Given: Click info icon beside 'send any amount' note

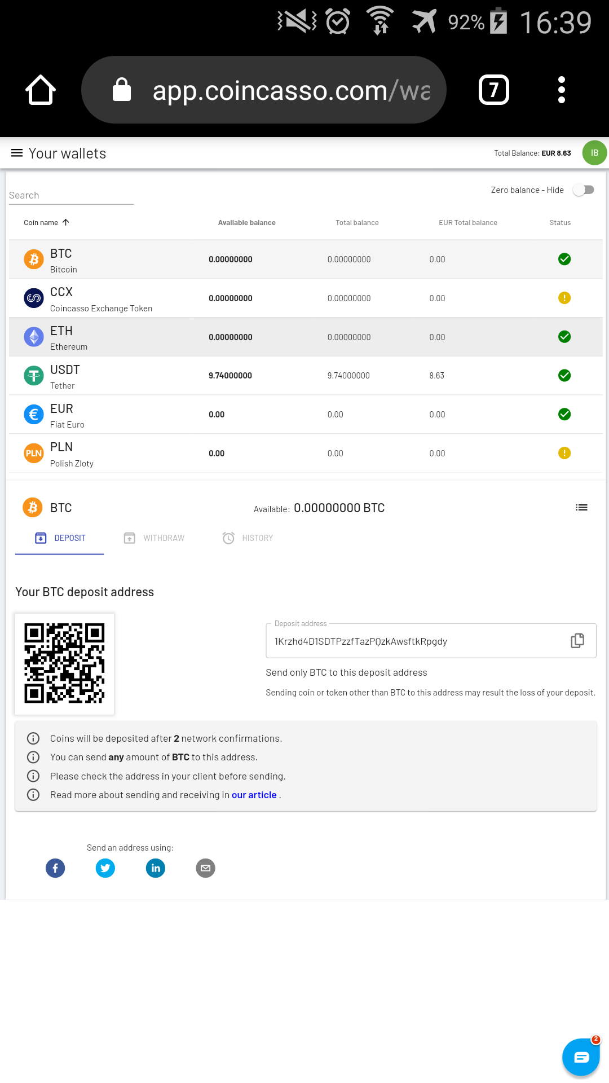Looking at the screenshot, I should pyautogui.click(x=33, y=757).
